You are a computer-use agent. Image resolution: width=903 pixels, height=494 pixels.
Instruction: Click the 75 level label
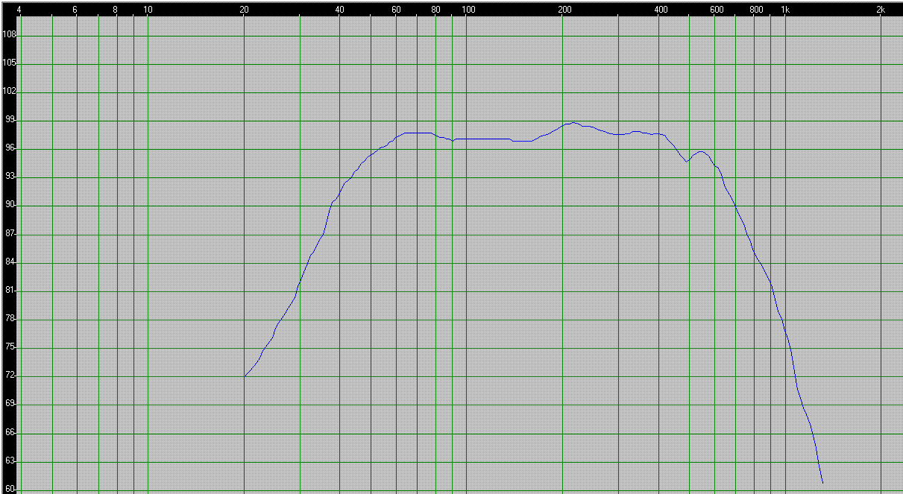(x=10, y=347)
